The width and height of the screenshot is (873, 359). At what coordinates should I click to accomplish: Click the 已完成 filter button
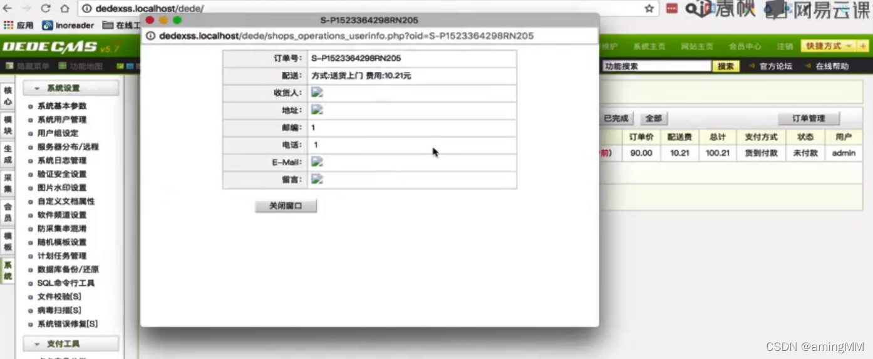pos(616,118)
